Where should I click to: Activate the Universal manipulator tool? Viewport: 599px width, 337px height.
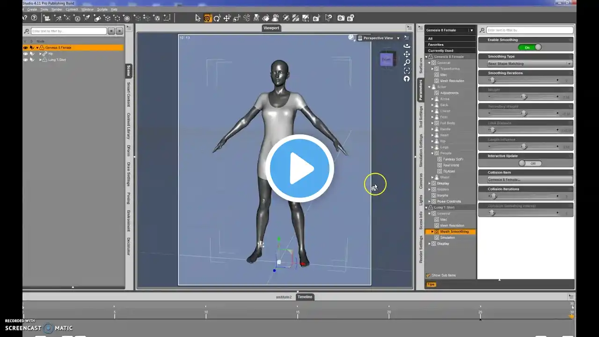208,18
